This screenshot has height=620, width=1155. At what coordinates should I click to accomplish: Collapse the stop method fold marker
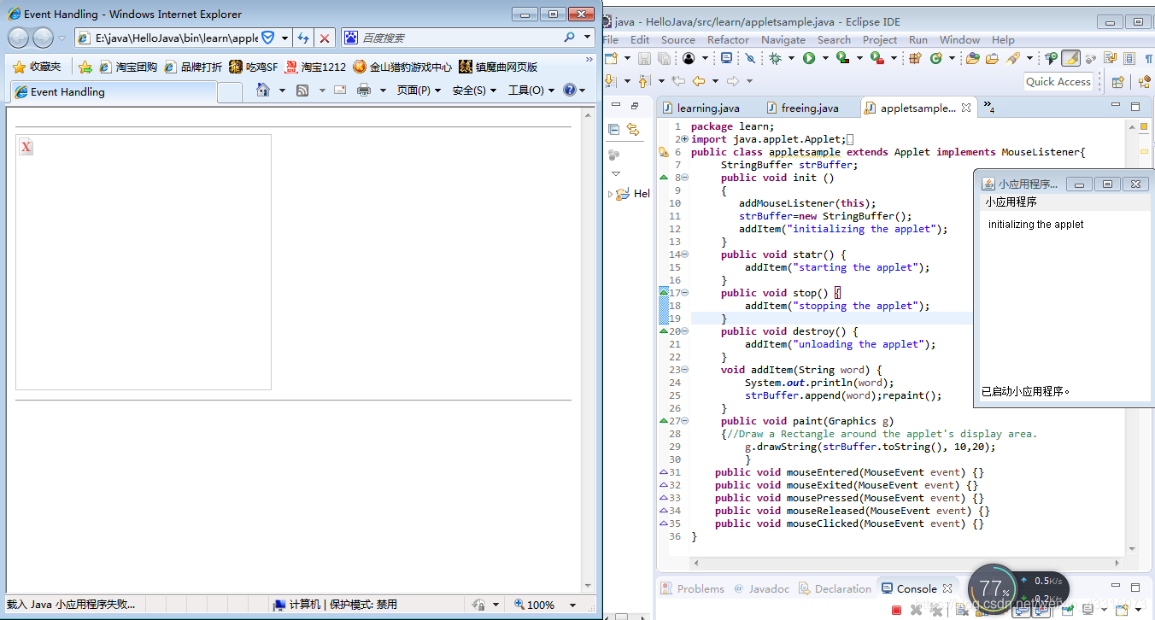[x=685, y=293]
